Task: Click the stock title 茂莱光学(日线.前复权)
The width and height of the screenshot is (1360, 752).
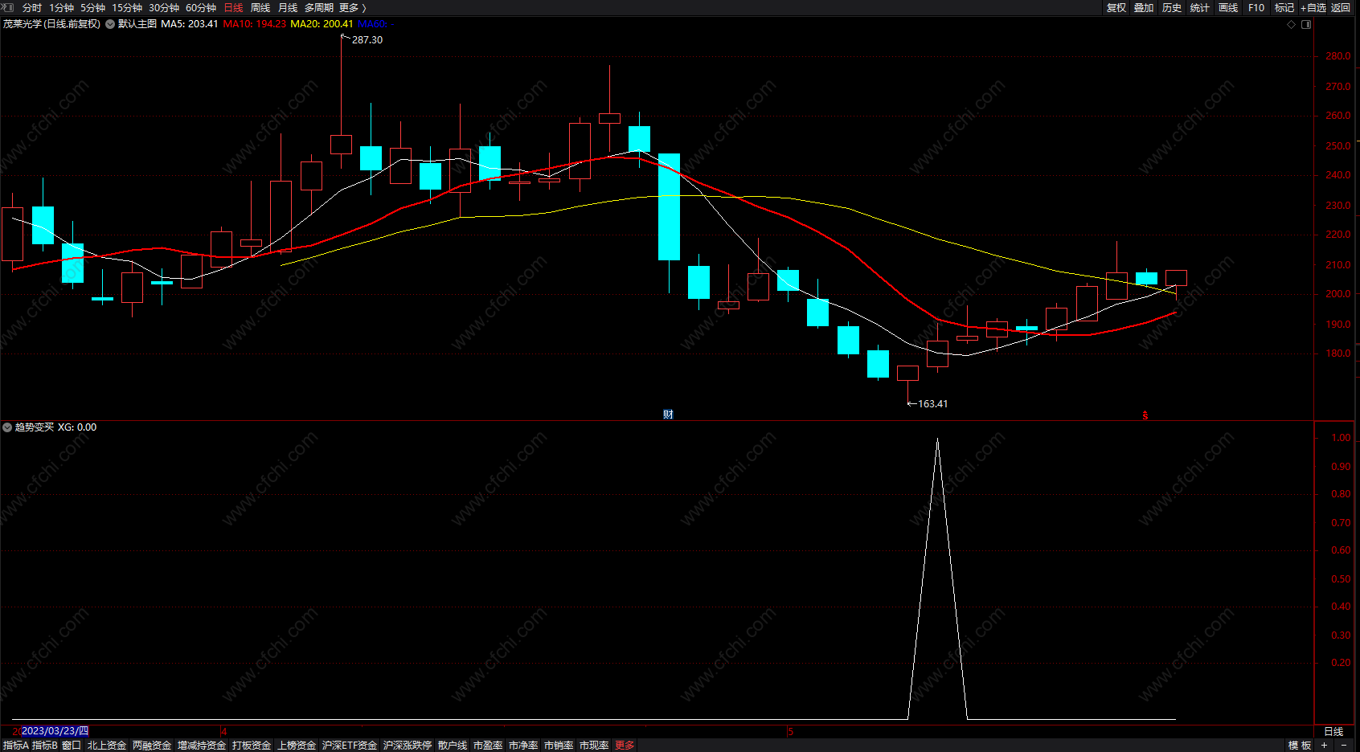Action: pyautogui.click(x=51, y=24)
